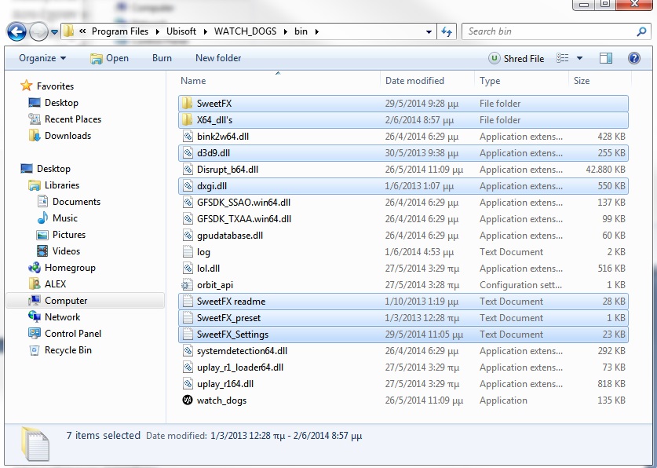Select the SweetFX folder icon
This screenshot has width=657, height=468.
[187, 104]
